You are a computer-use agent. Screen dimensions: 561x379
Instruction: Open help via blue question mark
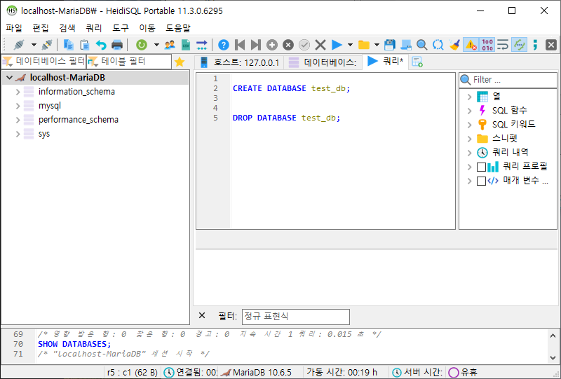[x=224, y=45]
